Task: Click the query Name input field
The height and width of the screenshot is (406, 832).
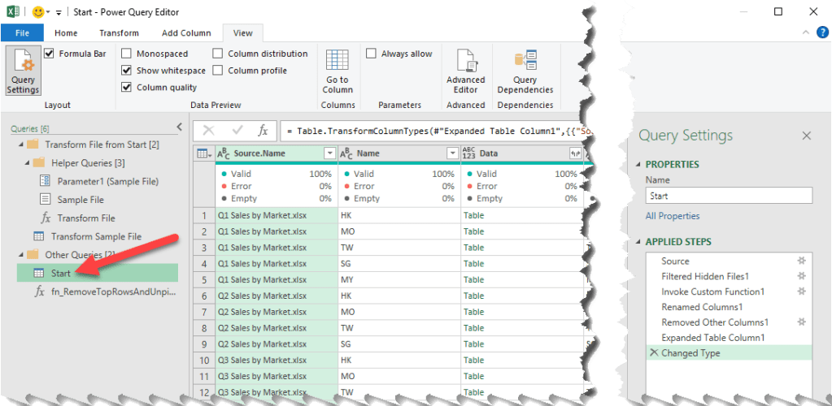Action: 729,196
